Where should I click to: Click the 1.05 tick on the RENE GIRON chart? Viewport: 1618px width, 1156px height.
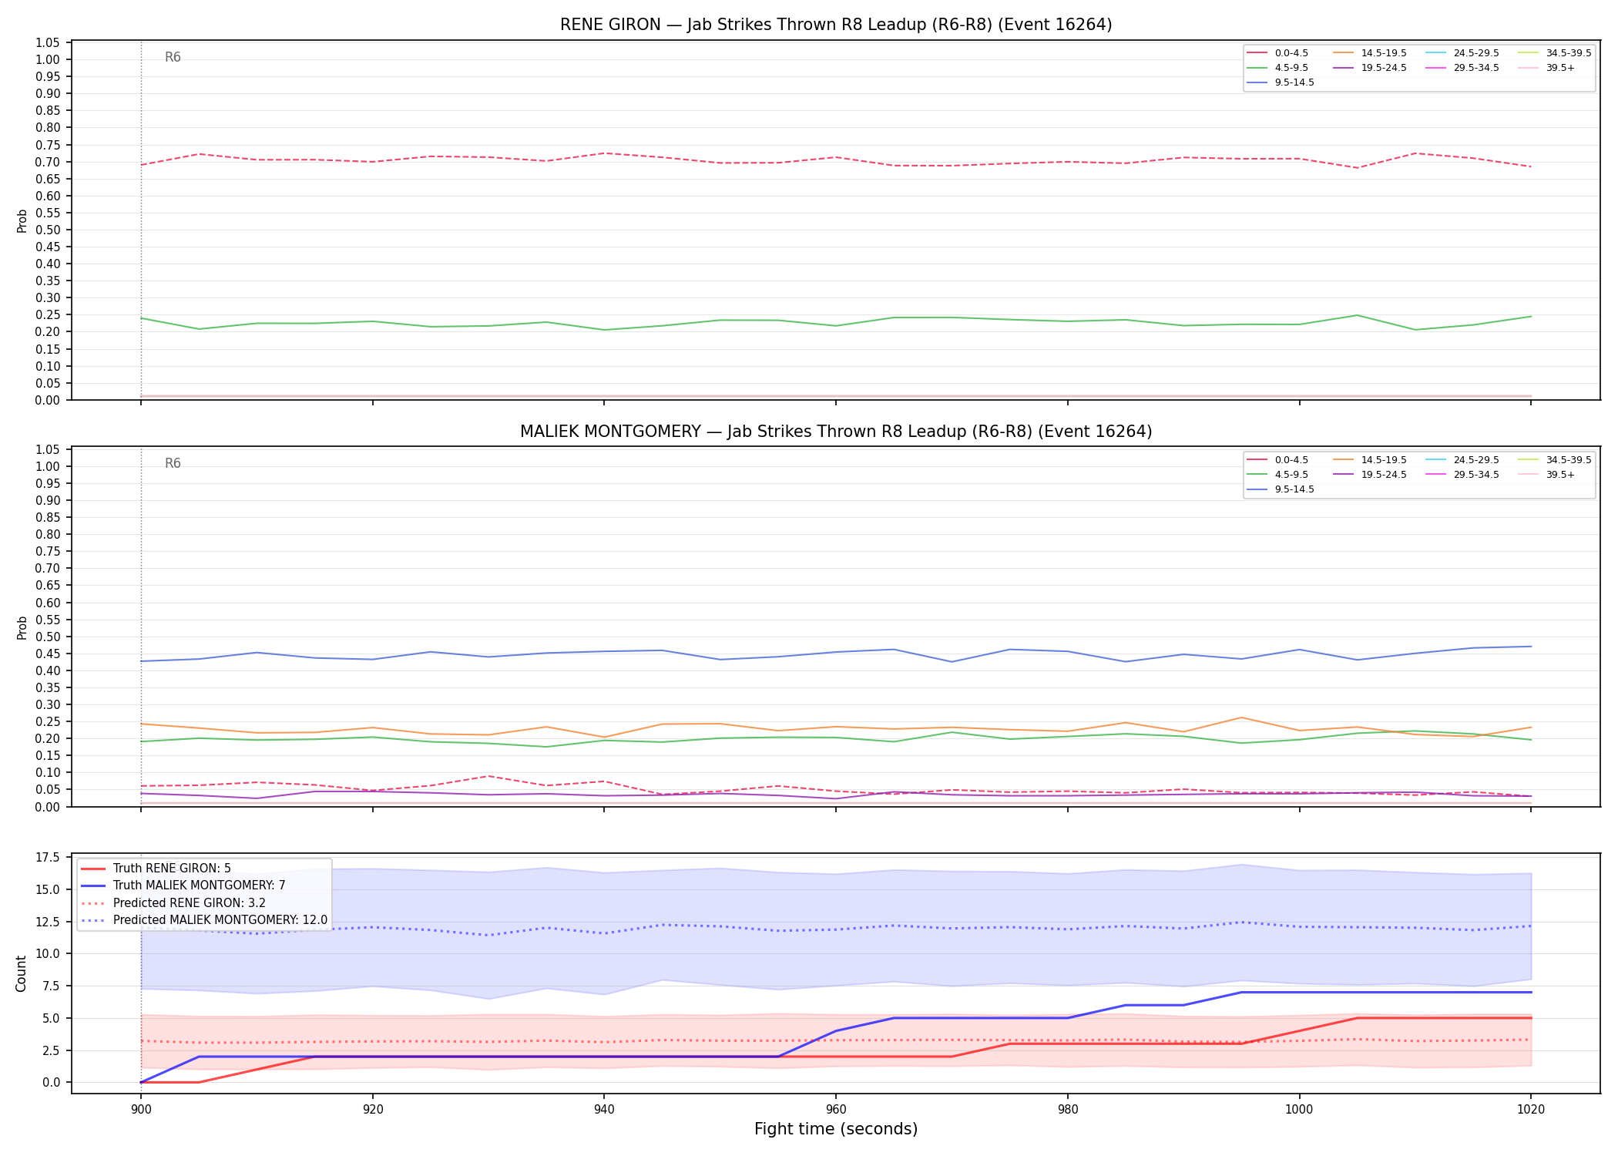tap(48, 42)
